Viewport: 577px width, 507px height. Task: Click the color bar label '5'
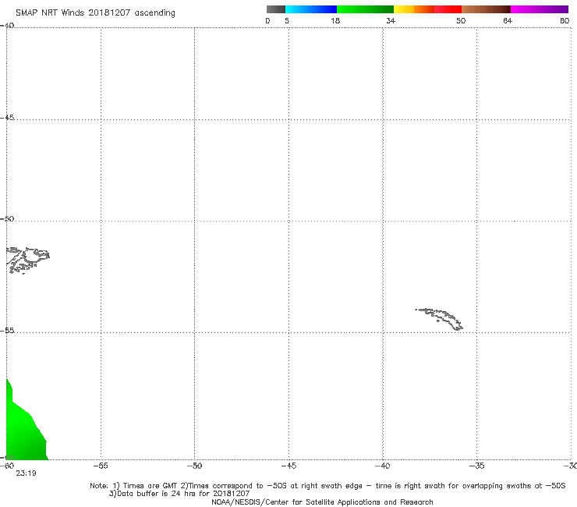pyautogui.click(x=287, y=21)
